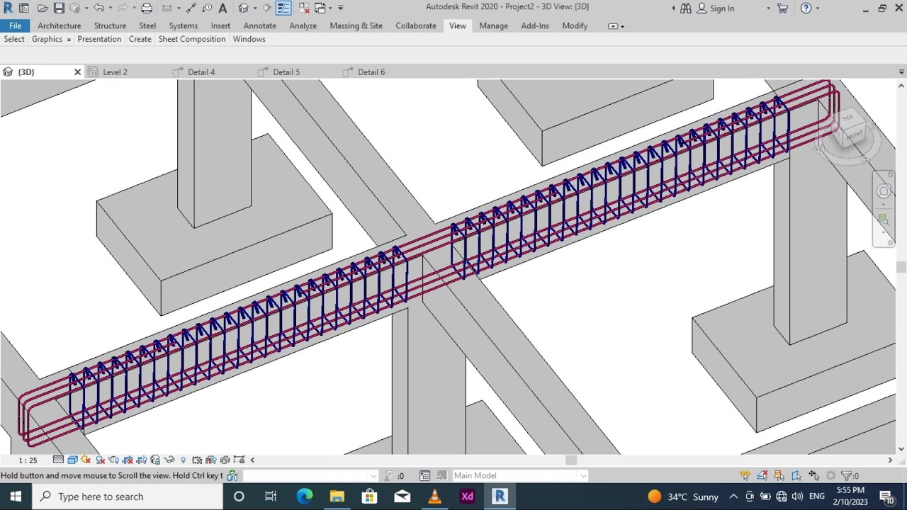Viewport: 907px width, 510px height.
Task: Show hidden system tray icons chevron
Action: point(733,497)
